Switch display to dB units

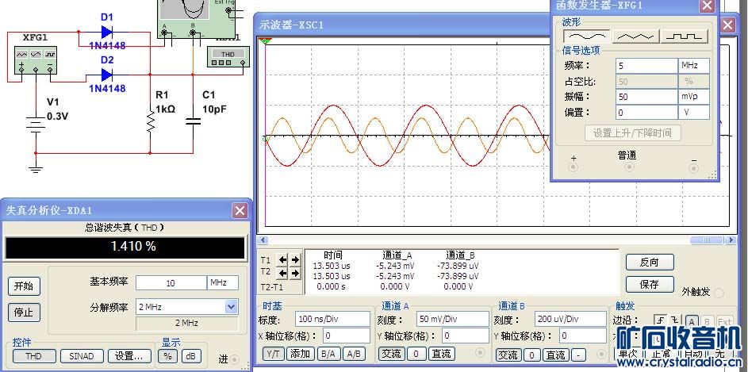[190, 356]
